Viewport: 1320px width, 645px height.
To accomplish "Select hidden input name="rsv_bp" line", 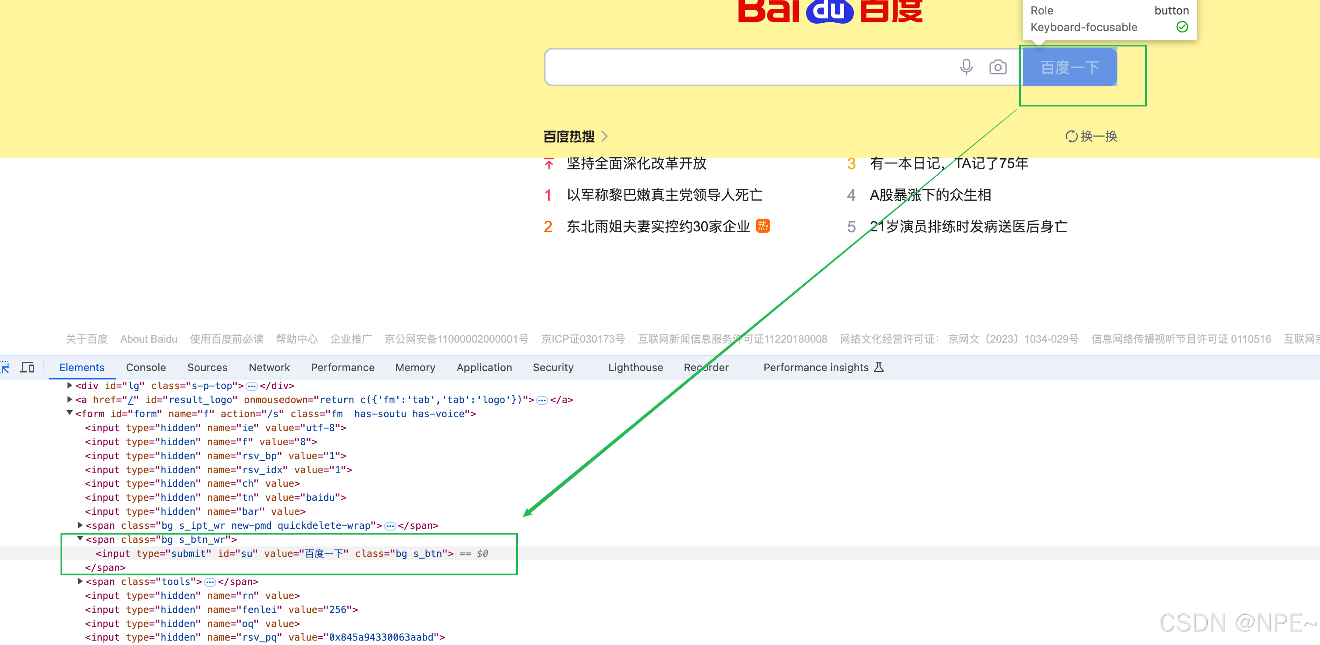I will coord(216,456).
